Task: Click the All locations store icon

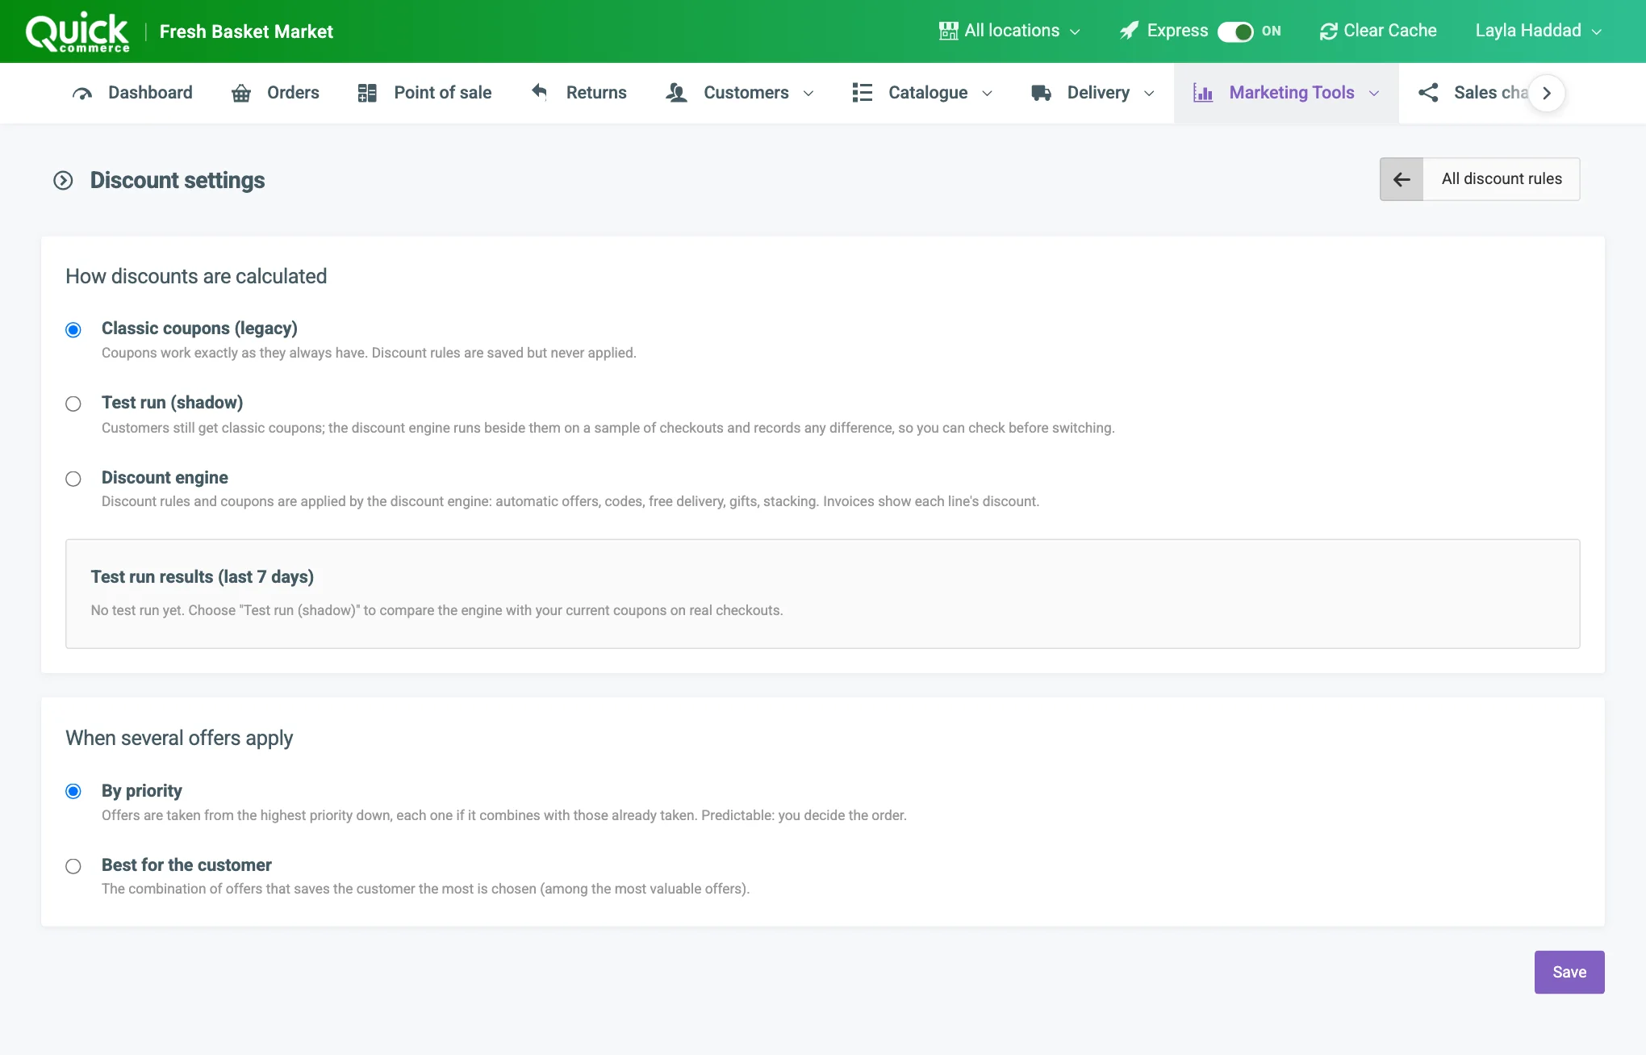Action: [x=948, y=31]
